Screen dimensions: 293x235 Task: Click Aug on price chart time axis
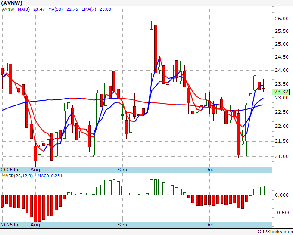[35, 170]
